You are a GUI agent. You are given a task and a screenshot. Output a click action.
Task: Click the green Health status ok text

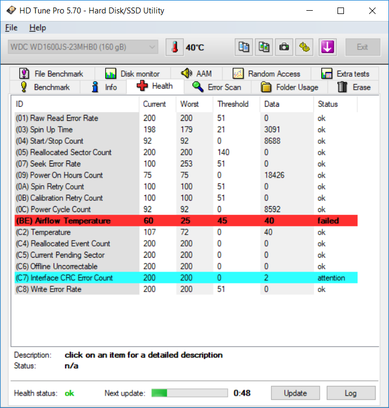69,393
